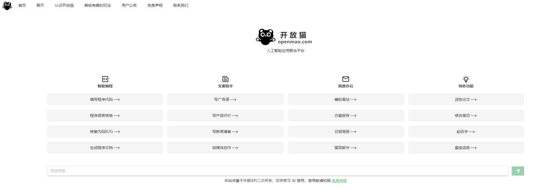This screenshot has height=190, width=558.
Task: Select 用户公告 in the navigation bar
Action: pos(129,5)
